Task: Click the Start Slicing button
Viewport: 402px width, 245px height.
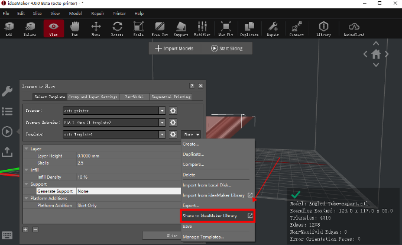Action: pos(226,48)
